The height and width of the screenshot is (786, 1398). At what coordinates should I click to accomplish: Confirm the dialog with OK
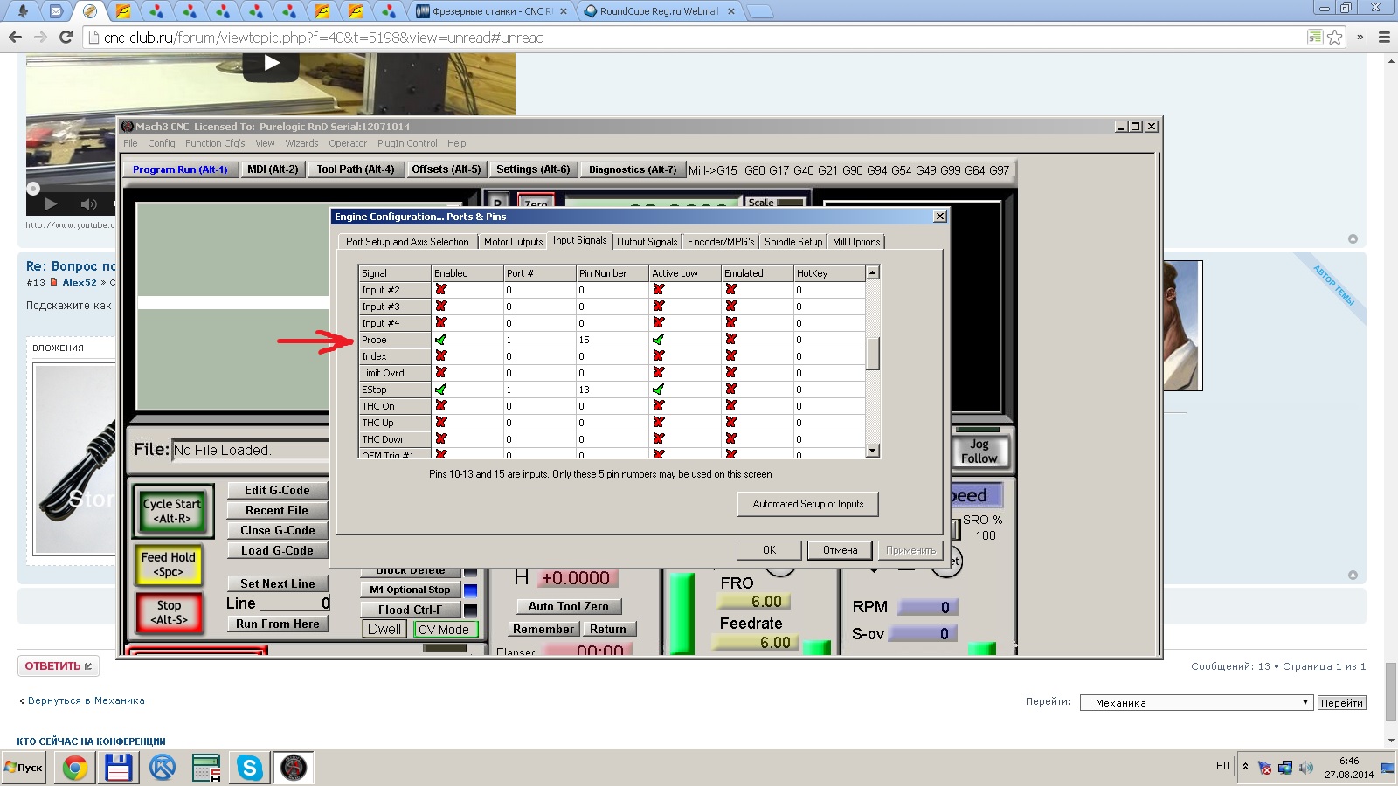tap(769, 550)
